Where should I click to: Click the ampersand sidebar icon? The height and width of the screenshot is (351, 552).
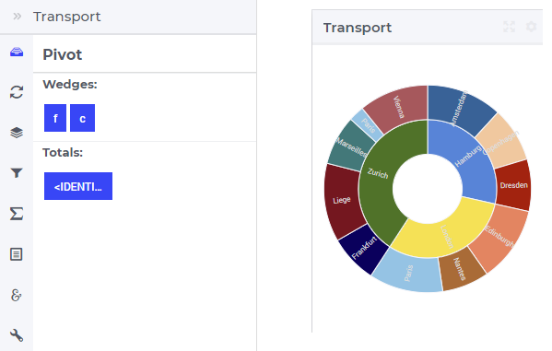click(x=17, y=295)
